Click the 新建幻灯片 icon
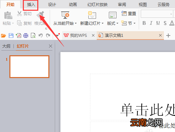This screenshot has height=132, width=175. (x=92, y=15)
